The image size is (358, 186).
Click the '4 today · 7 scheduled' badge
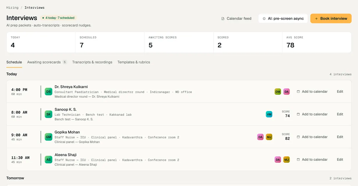[58, 18]
